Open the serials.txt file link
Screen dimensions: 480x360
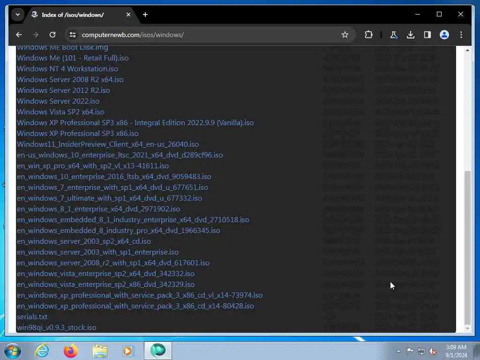[32, 316]
